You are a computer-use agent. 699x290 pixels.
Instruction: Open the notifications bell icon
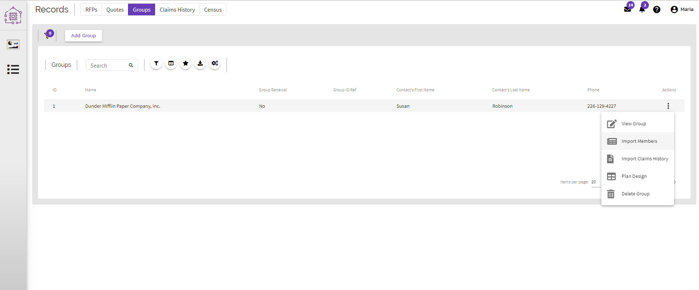(642, 9)
